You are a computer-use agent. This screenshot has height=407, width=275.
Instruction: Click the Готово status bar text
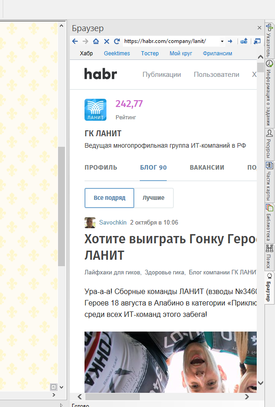click(x=80, y=405)
